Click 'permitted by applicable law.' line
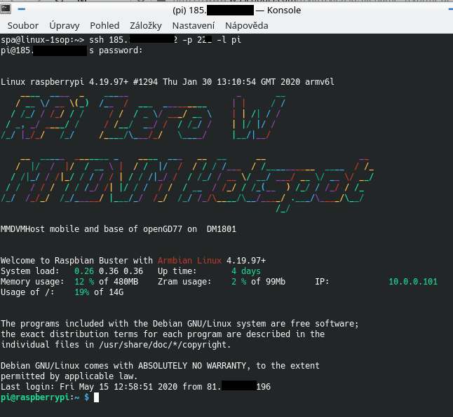453x417 pixels. [69, 376]
